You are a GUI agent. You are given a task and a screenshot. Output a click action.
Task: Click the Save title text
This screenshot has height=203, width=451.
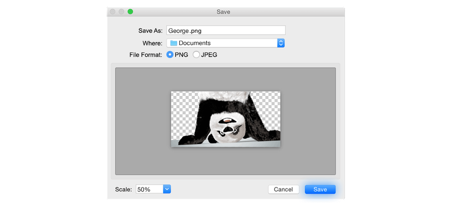coord(223,12)
